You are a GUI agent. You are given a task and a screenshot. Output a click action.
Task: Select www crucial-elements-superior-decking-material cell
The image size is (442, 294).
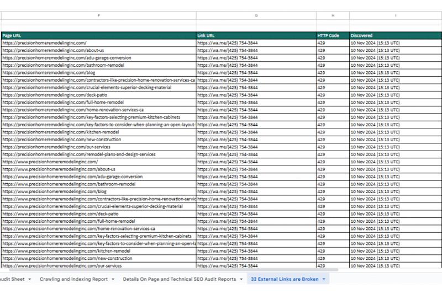point(99,206)
